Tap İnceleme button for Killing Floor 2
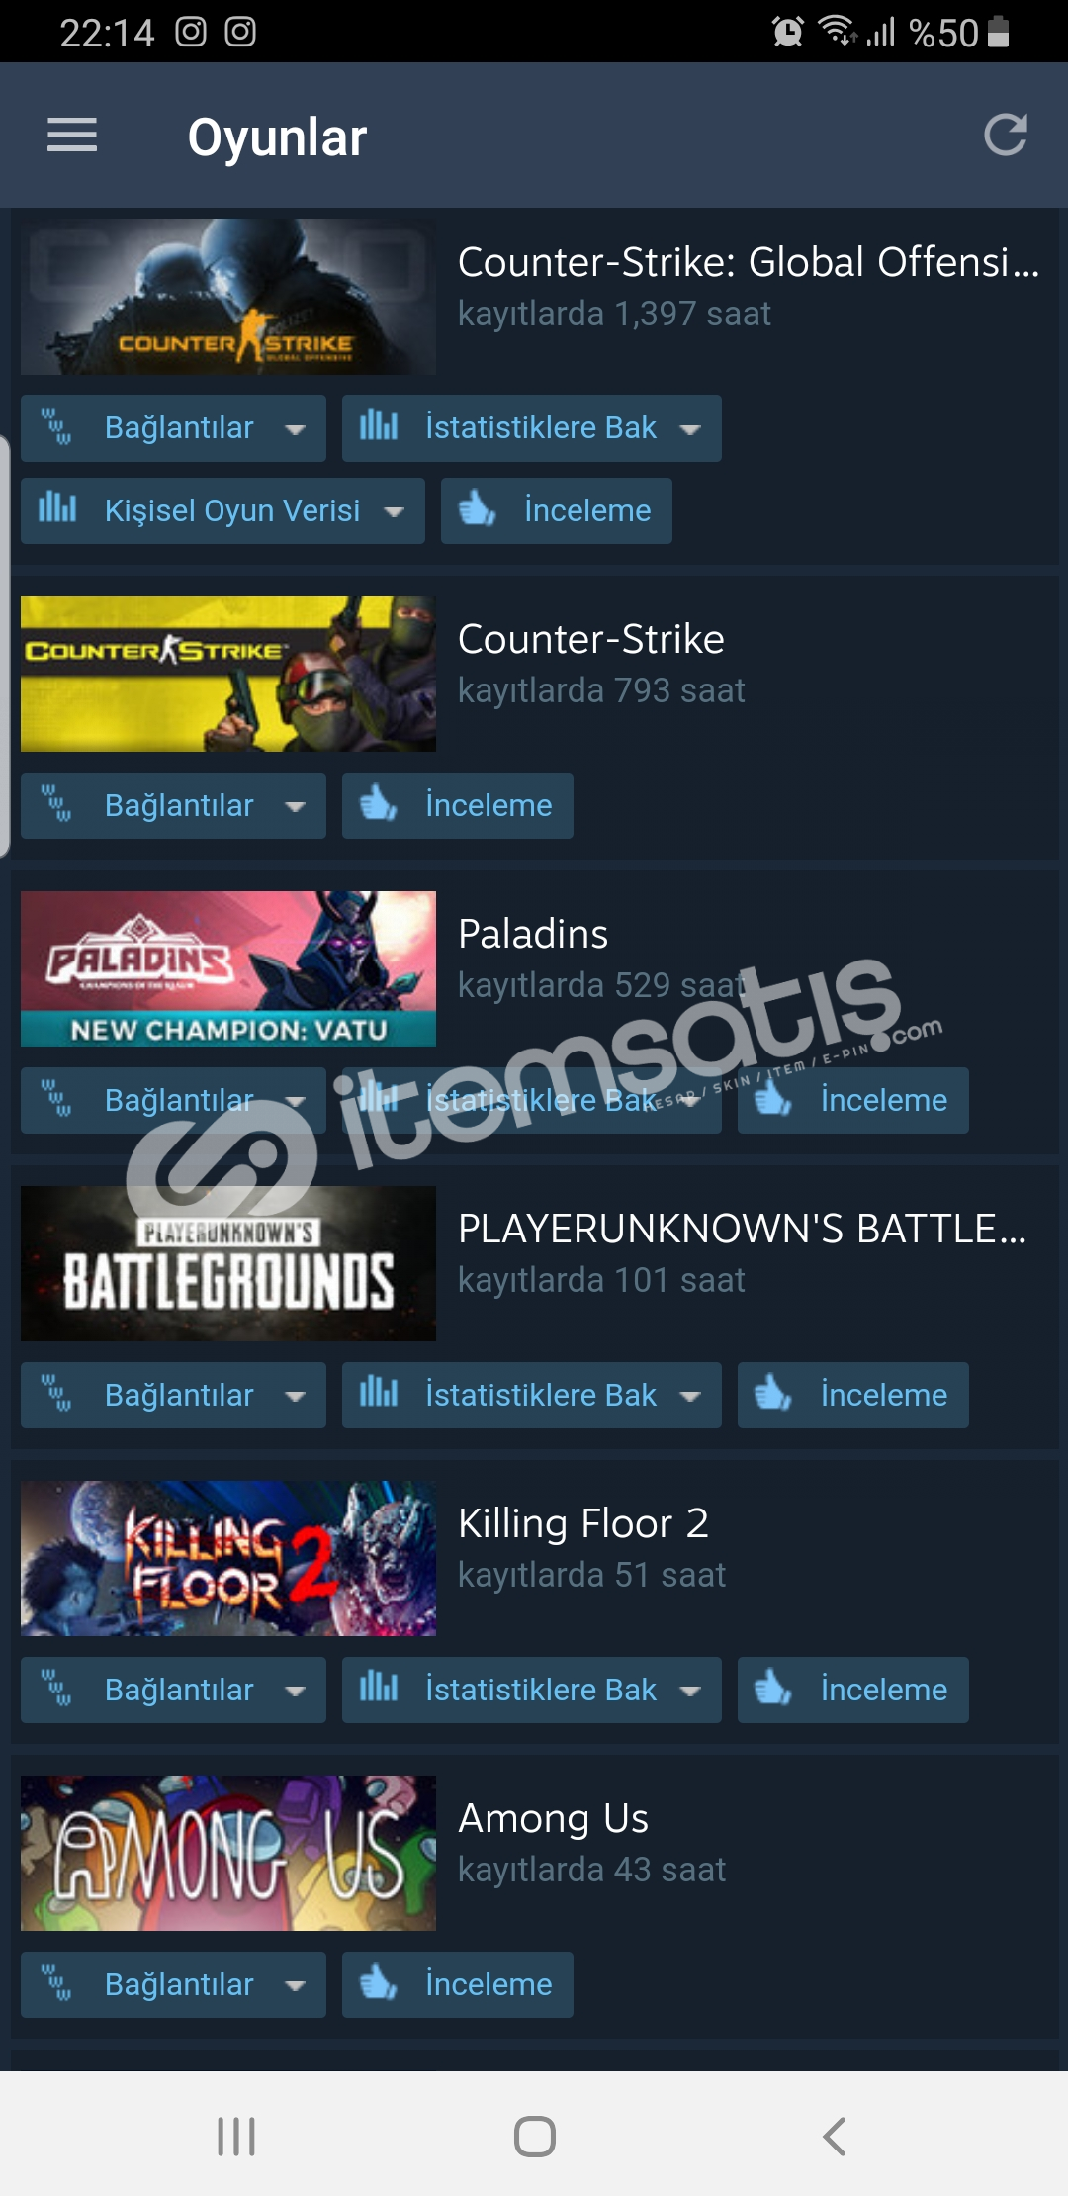 pos(853,1690)
